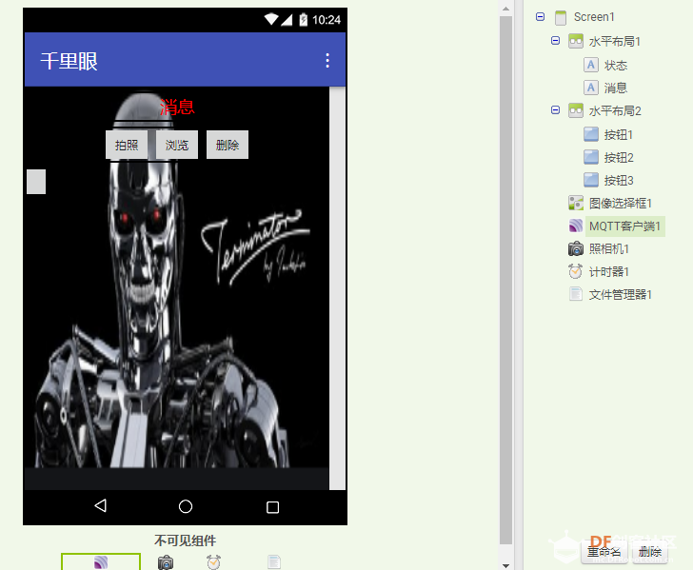Click the 照相机1 camera icon in tree
Viewport: 693px width, 570px height.
(x=575, y=248)
